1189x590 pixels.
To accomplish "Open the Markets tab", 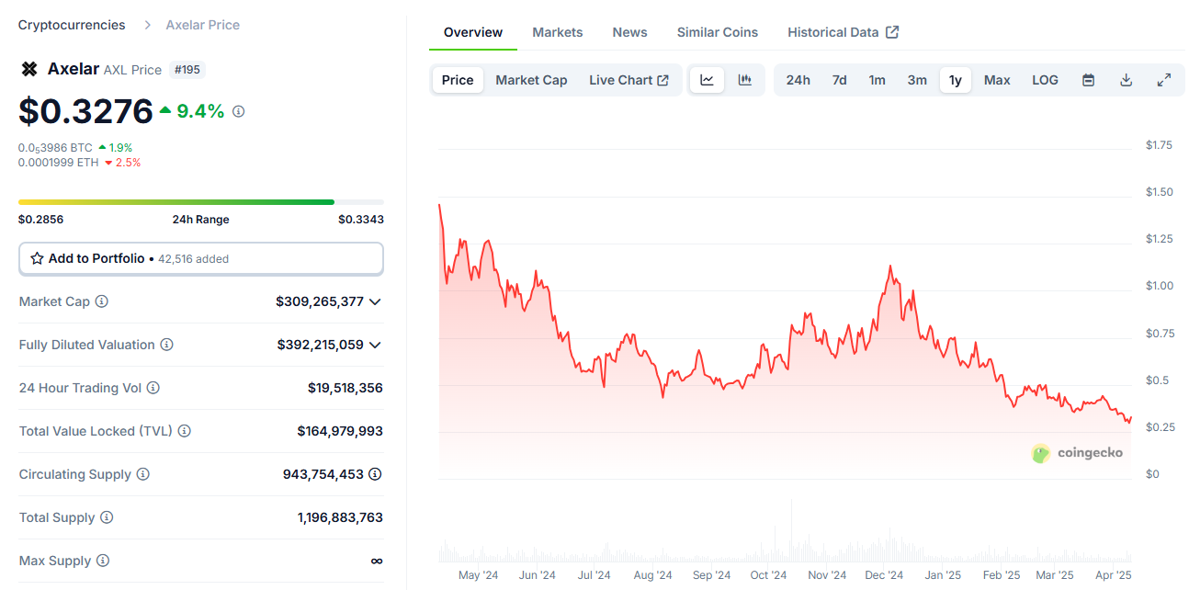I will tap(557, 32).
